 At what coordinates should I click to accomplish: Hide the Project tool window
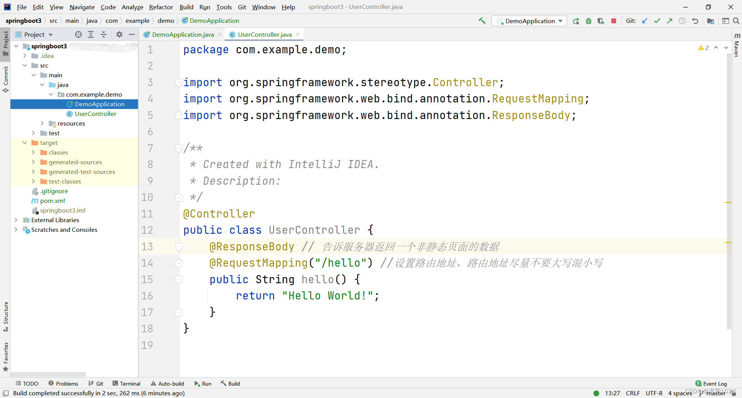132,34
